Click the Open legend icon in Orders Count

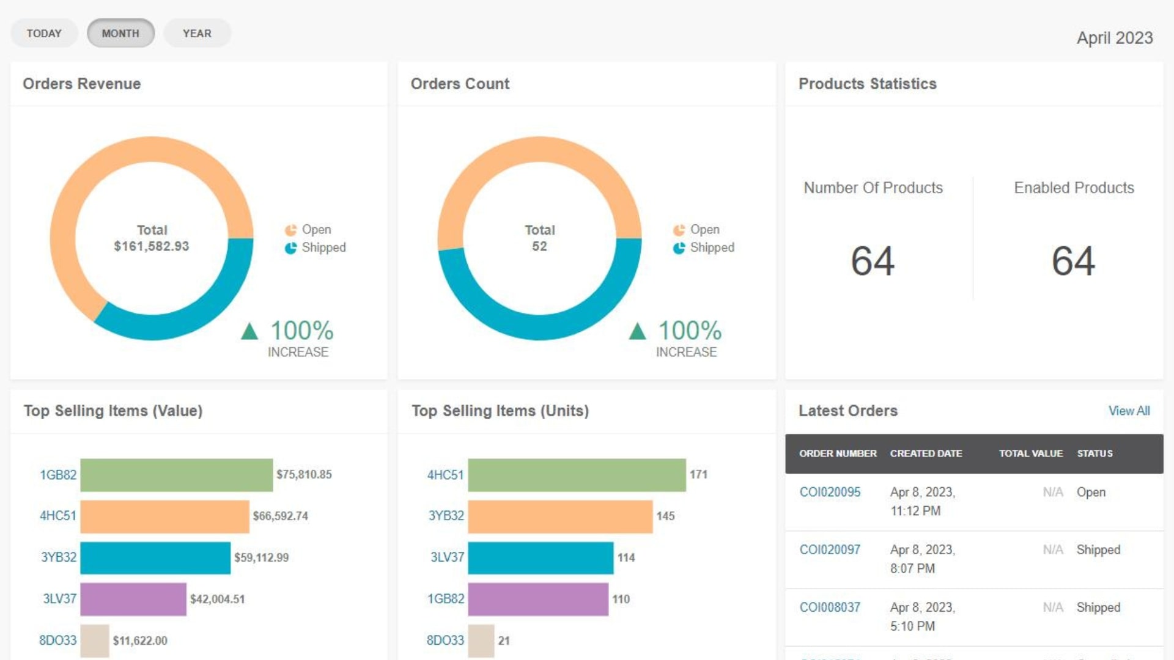tap(679, 229)
